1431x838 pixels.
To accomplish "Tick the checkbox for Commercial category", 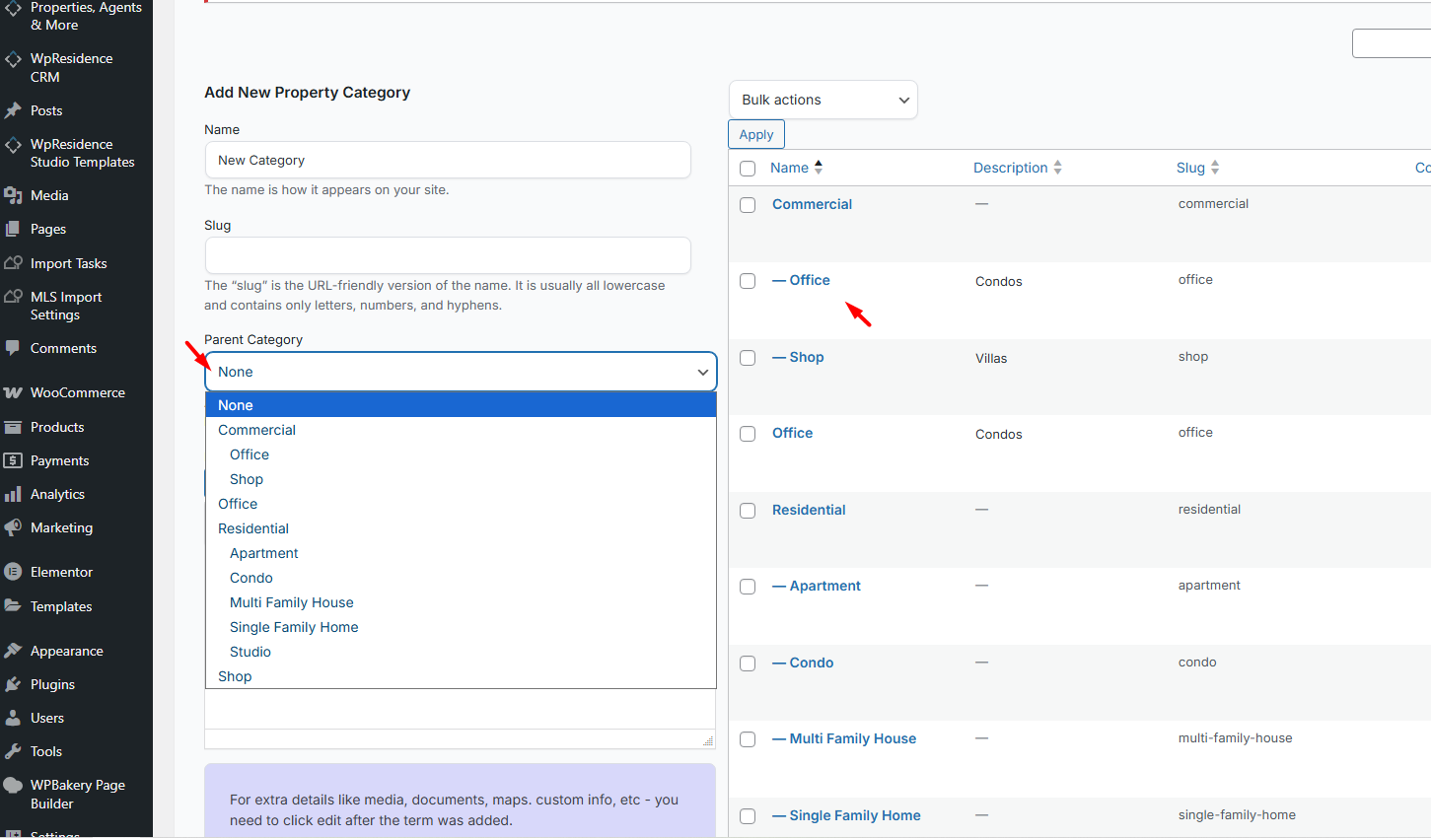I will 748,205.
